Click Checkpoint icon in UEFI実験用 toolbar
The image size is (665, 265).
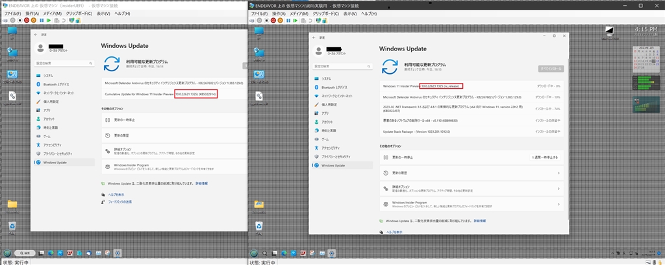coord(305,20)
